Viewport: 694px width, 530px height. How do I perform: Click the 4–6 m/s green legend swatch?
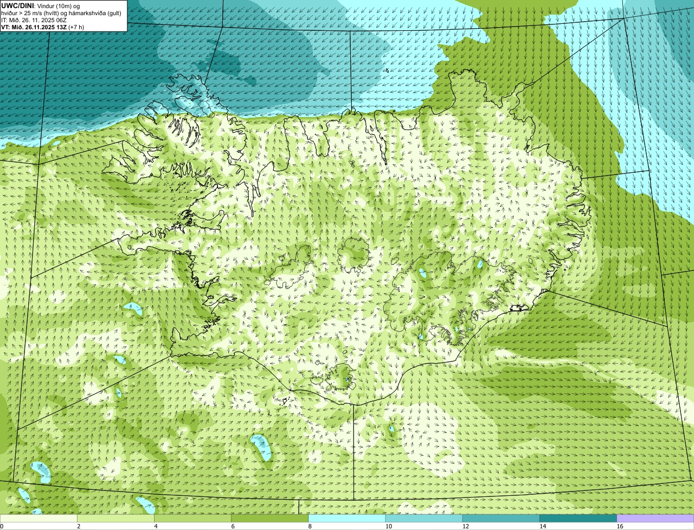tap(193, 518)
